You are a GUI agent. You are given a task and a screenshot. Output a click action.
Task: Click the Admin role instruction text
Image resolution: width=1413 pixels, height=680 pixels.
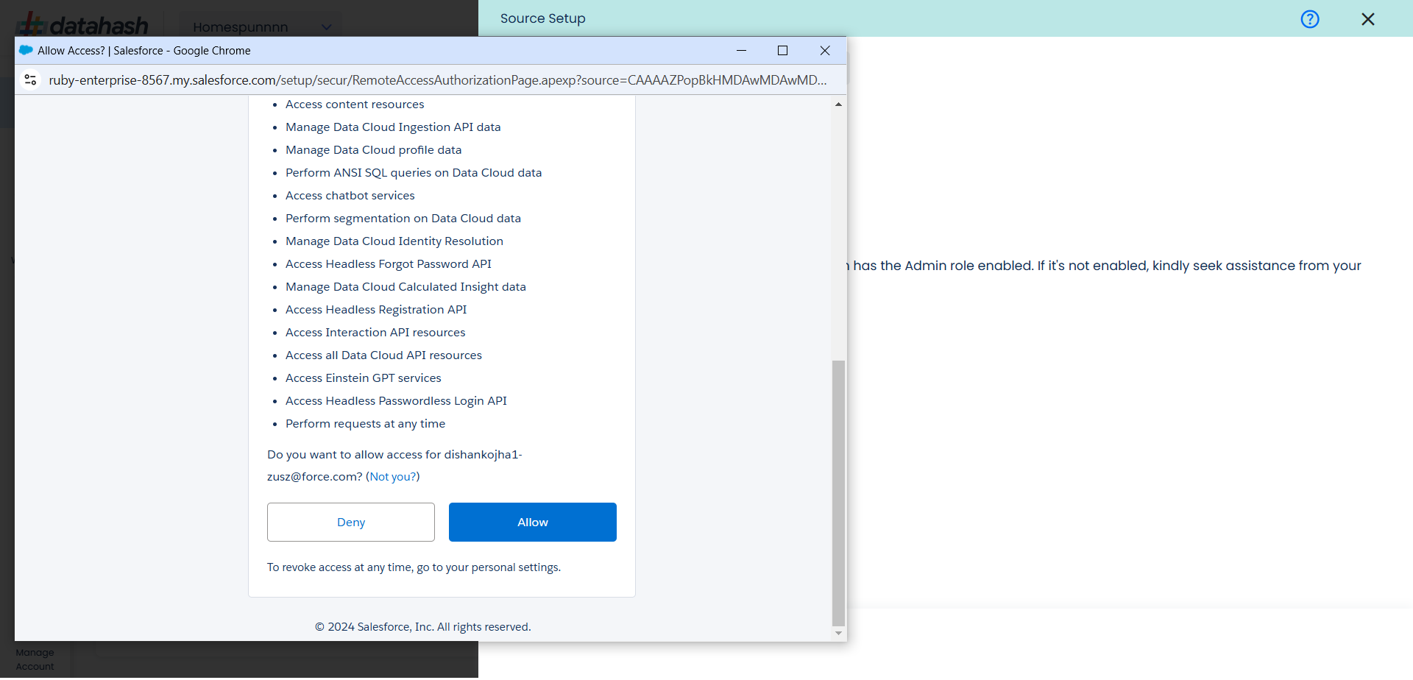(1105, 266)
